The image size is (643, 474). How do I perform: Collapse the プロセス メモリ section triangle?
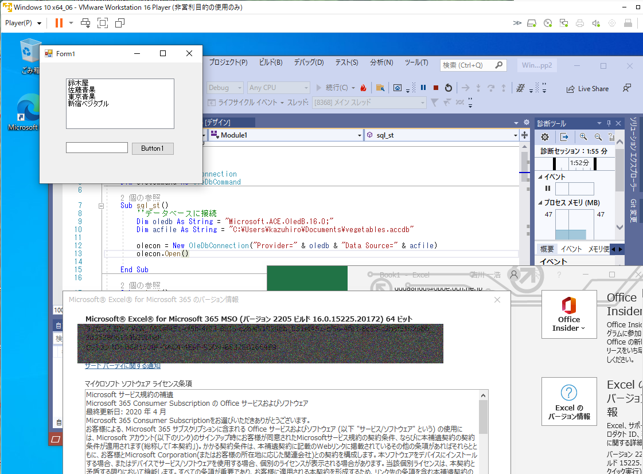[x=540, y=203]
